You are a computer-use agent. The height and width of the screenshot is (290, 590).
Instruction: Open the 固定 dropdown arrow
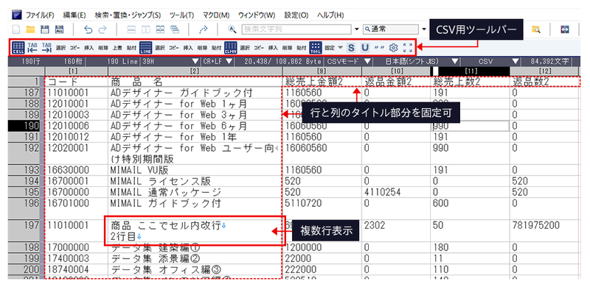click(341, 48)
